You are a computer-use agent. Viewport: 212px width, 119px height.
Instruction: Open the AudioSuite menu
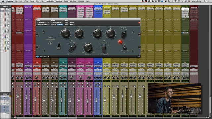click(x=50, y=1)
